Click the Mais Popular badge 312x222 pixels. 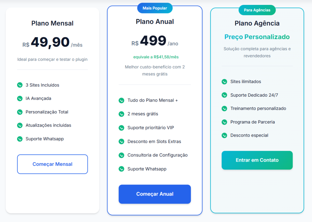pos(155,8)
